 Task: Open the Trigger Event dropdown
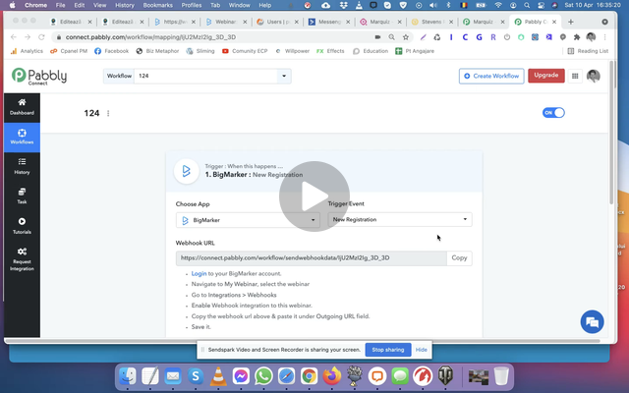pos(400,219)
